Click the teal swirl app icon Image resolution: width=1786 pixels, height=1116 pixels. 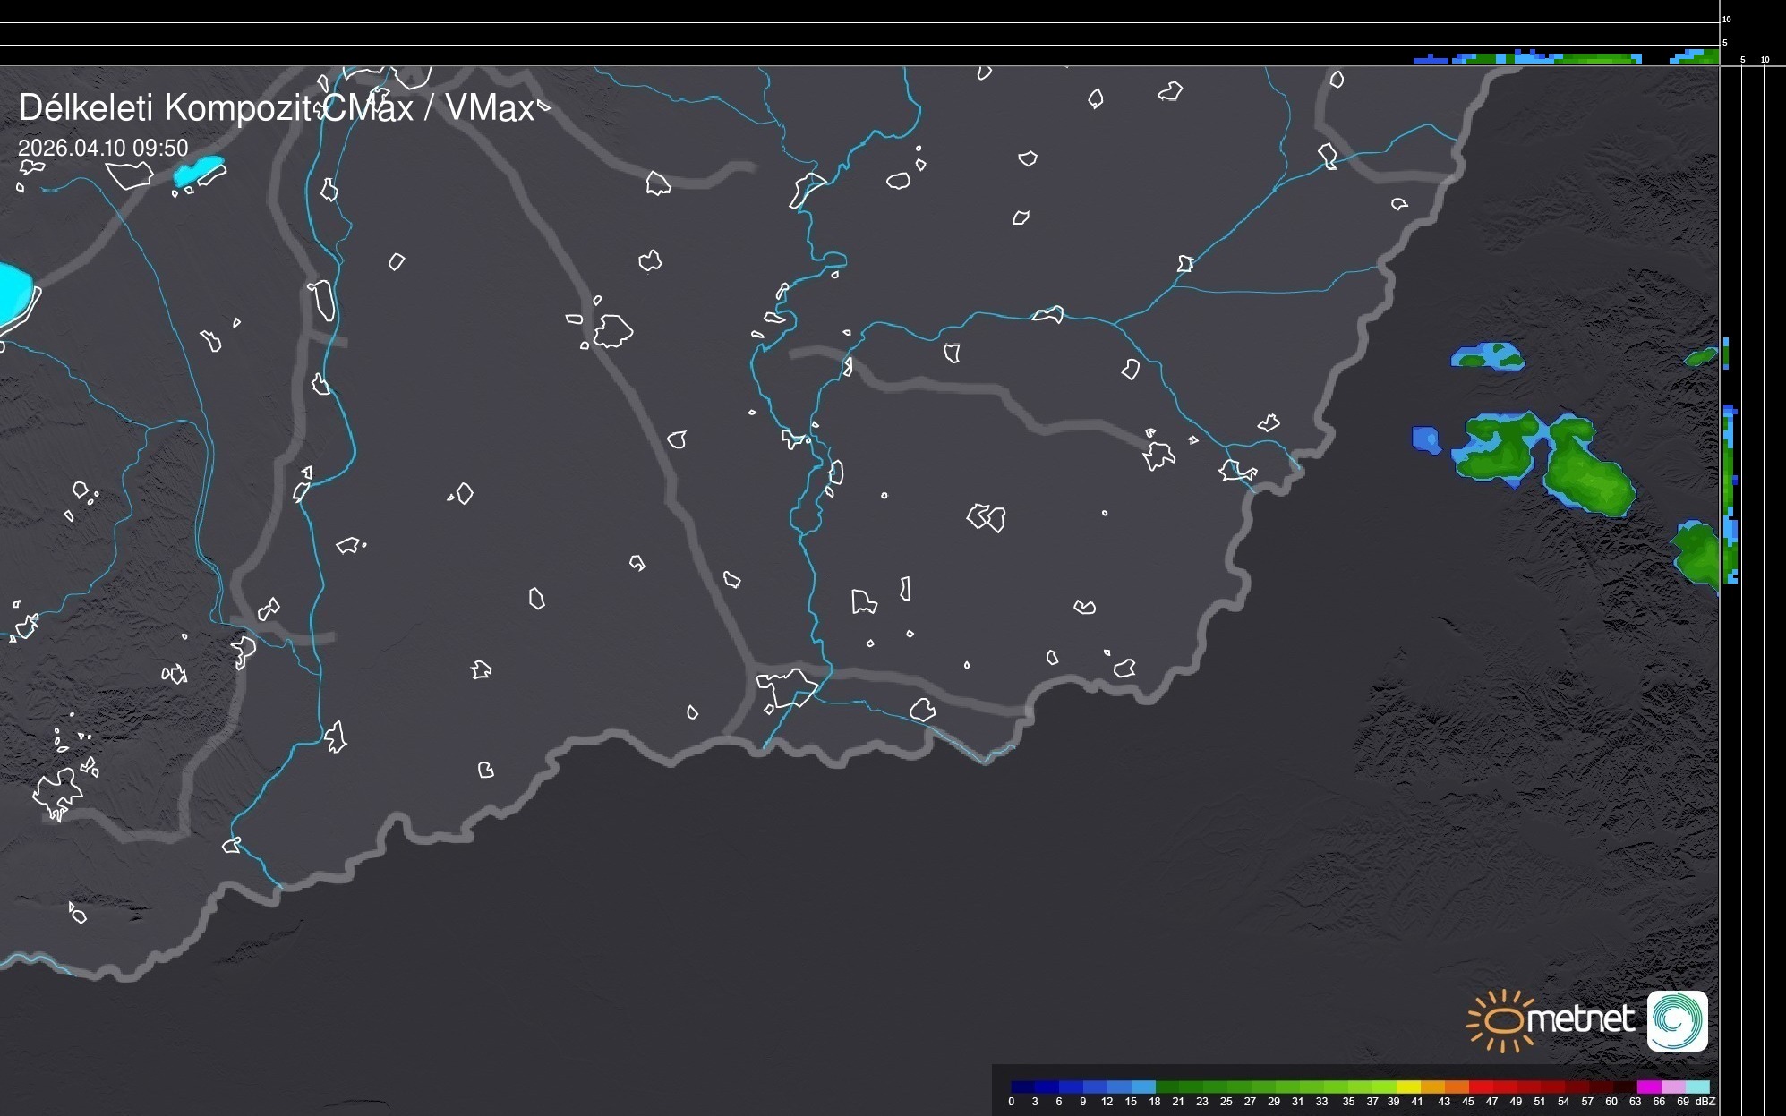tap(1677, 1020)
